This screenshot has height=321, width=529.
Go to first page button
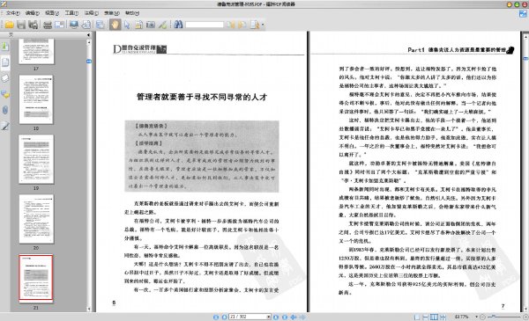[x=216, y=317]
